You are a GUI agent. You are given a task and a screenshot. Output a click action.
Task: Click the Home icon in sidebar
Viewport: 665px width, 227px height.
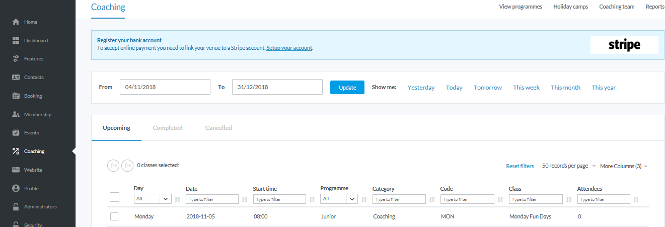pyautogui.click(x=16, y=22)
